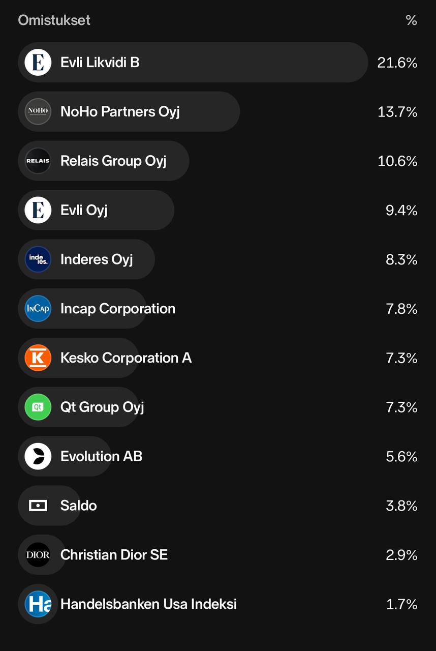Open the Qt Group Oyj row label
This screenshot has height=651, width=436.
102,407
